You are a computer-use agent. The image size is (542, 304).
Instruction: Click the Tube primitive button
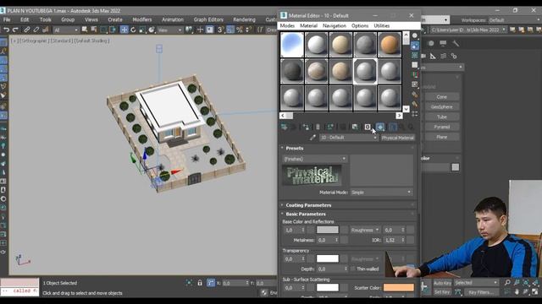click(442, 117)
